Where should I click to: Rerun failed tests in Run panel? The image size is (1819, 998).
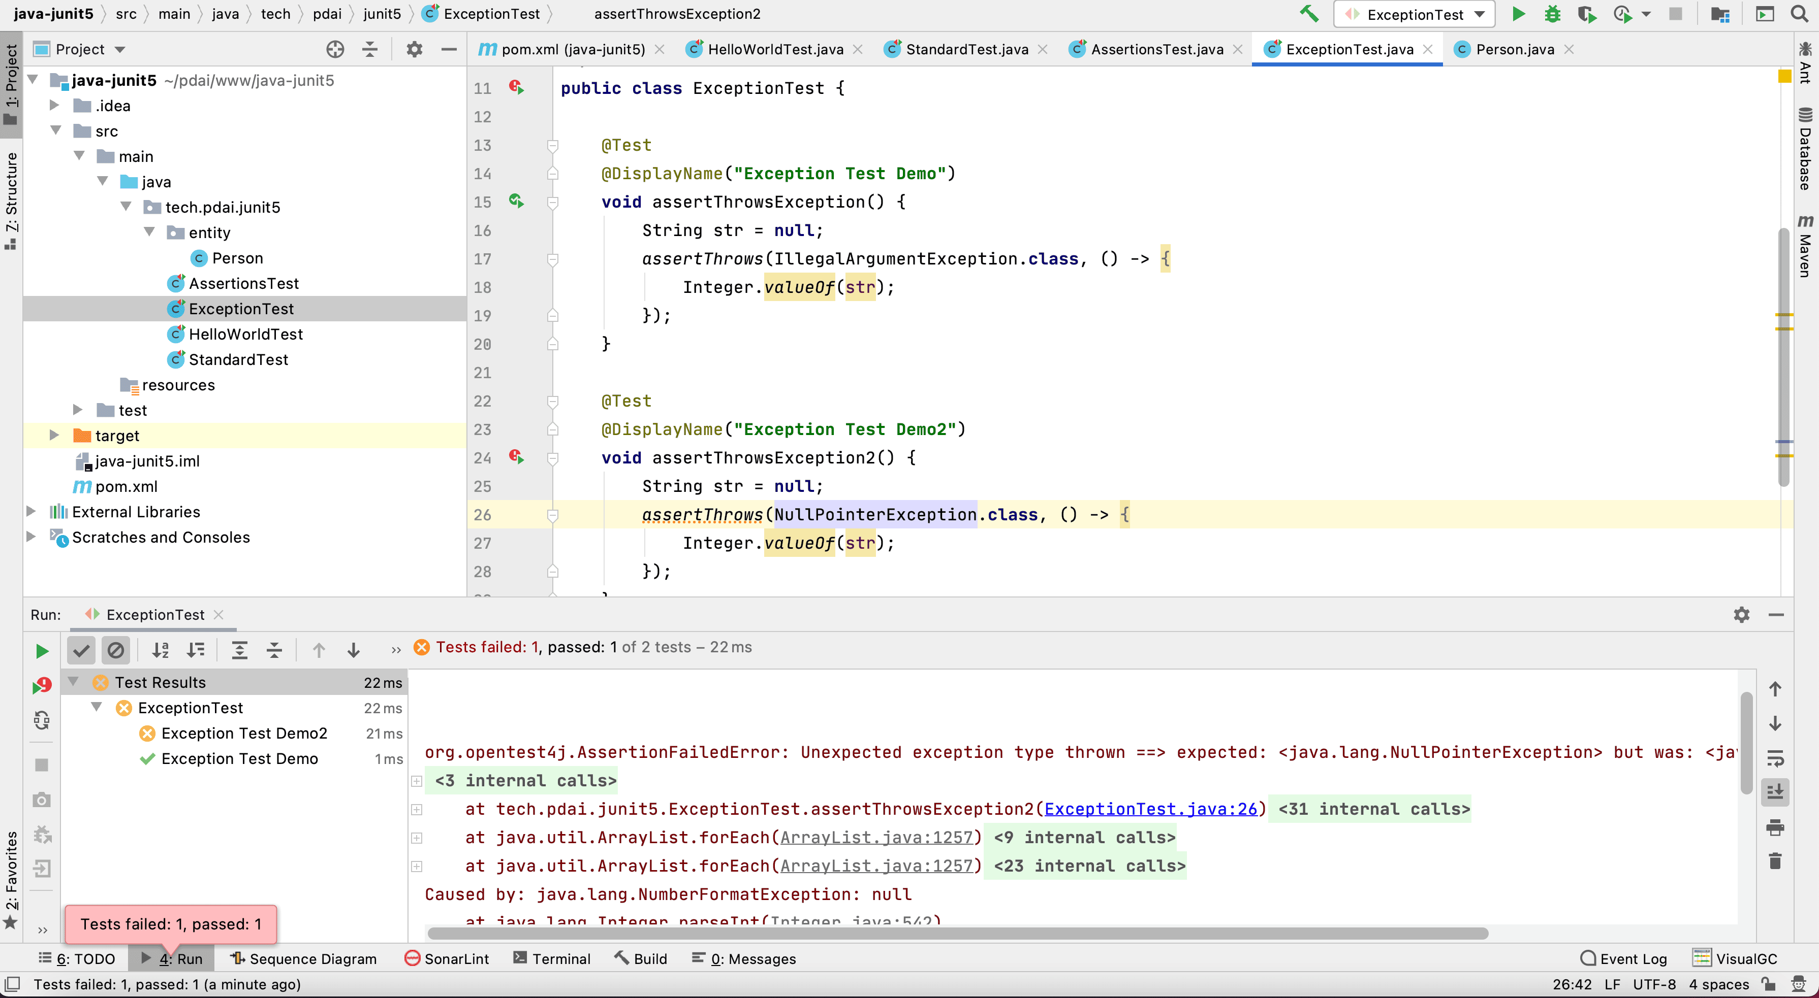pyautogui.click(x=42, y=685)
